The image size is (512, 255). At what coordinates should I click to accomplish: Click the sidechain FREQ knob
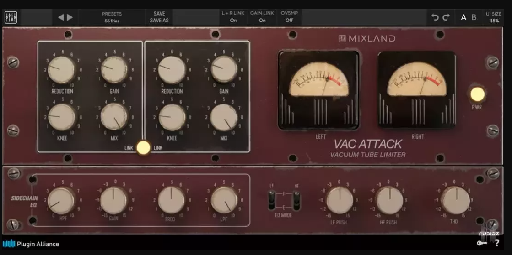point(172,201)
